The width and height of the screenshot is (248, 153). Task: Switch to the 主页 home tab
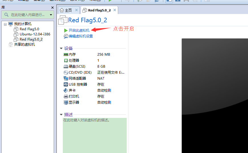(x=68, y=10)
